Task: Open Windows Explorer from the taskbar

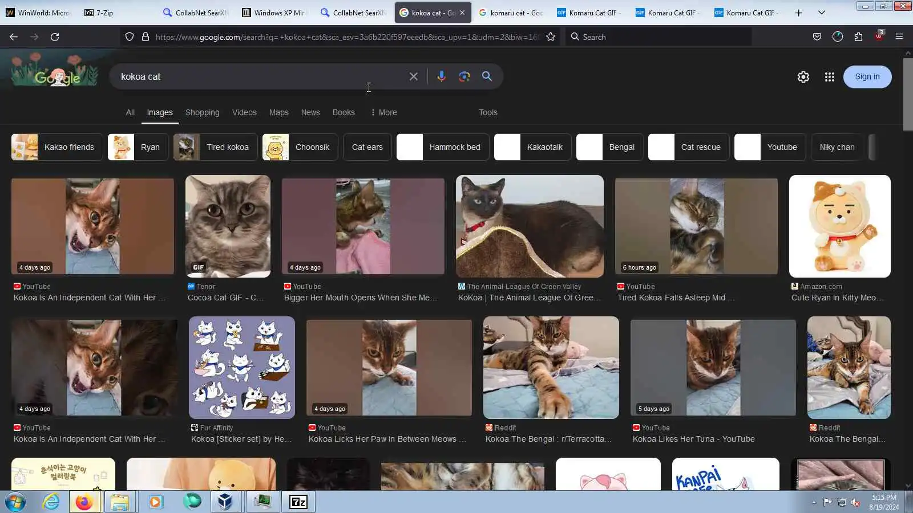Action: click(120, 502)
